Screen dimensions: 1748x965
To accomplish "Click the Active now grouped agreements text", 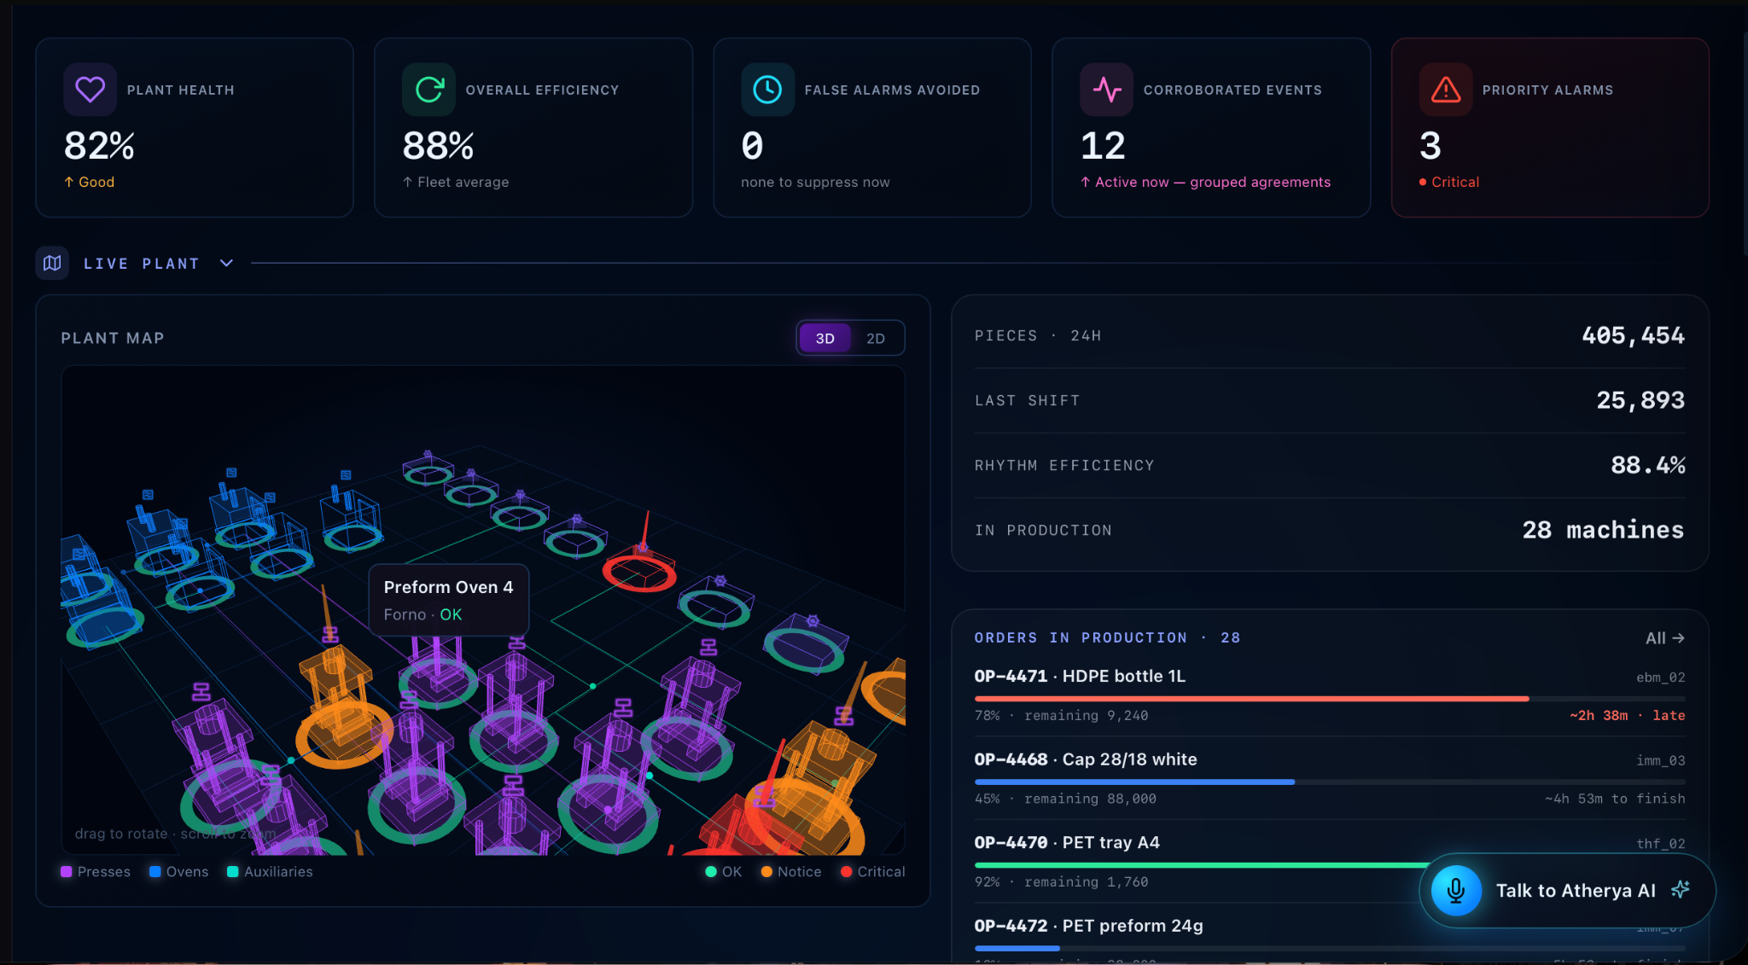I will click(1205, 182).
